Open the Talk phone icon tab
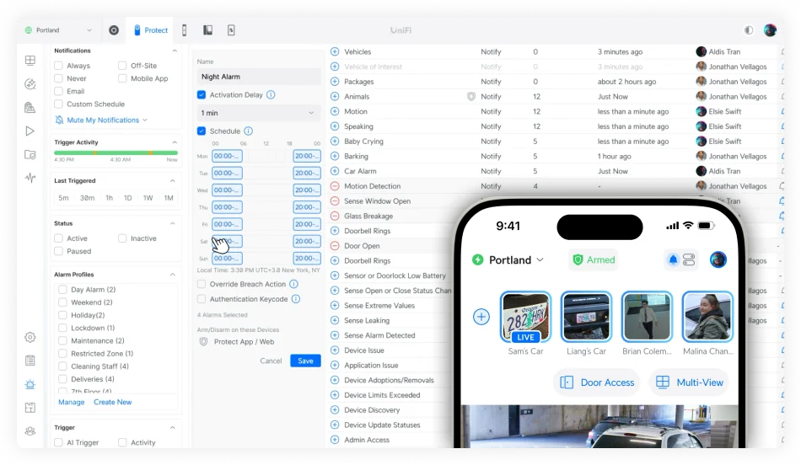Viewport: 801px width, 465px height. click(x=185, y=30)
